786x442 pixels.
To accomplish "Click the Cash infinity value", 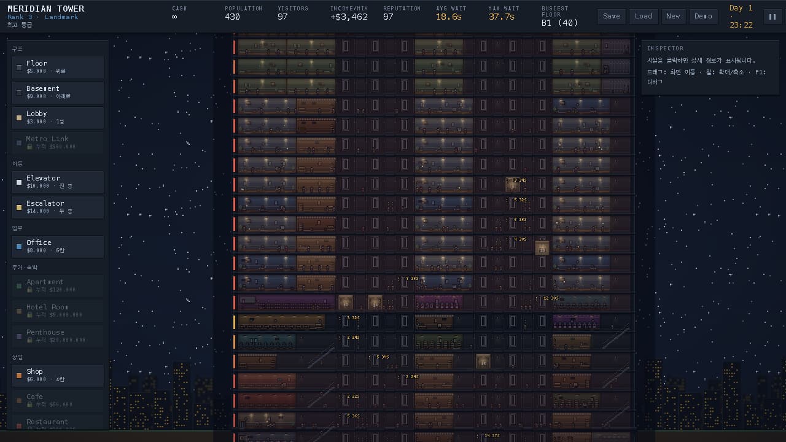I will (x=175, y=17).
